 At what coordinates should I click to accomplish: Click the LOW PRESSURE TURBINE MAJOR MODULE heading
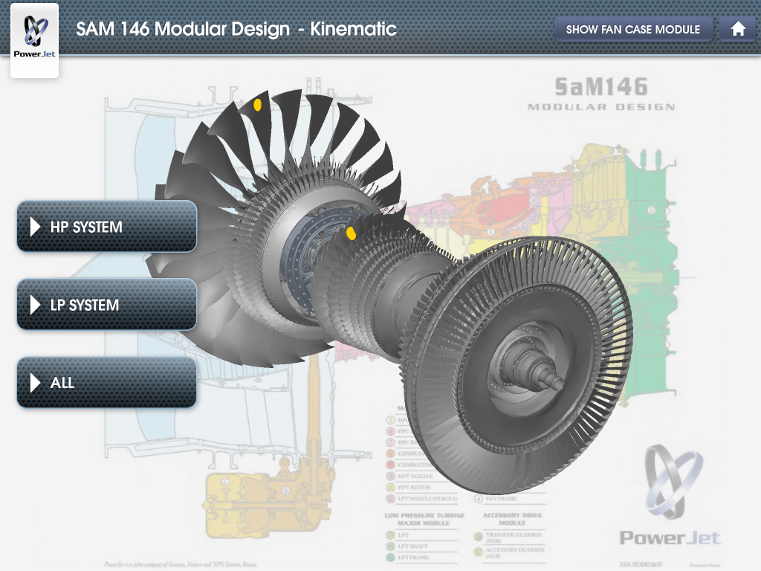(424, 518)
